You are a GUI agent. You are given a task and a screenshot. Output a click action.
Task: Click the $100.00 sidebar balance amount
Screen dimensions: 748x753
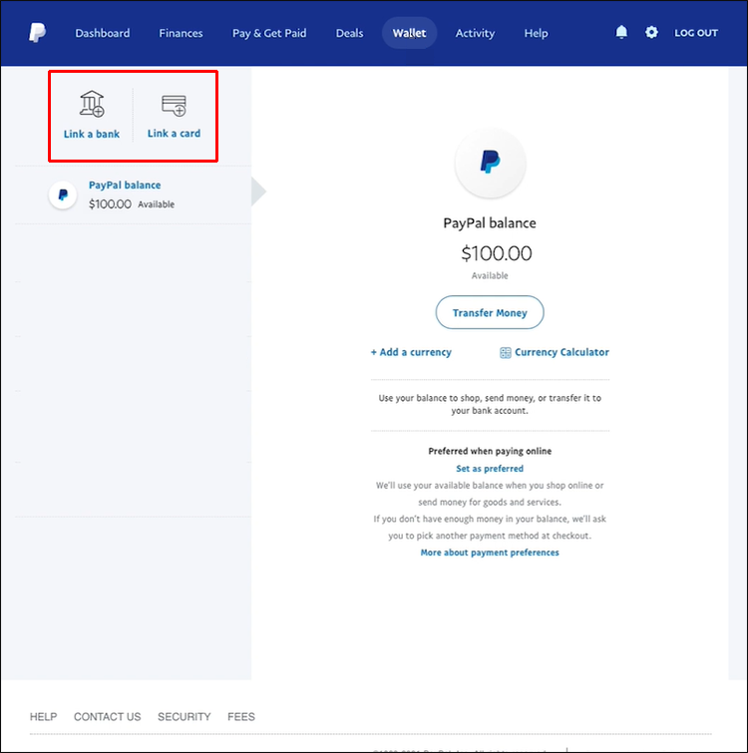point(110,204)
